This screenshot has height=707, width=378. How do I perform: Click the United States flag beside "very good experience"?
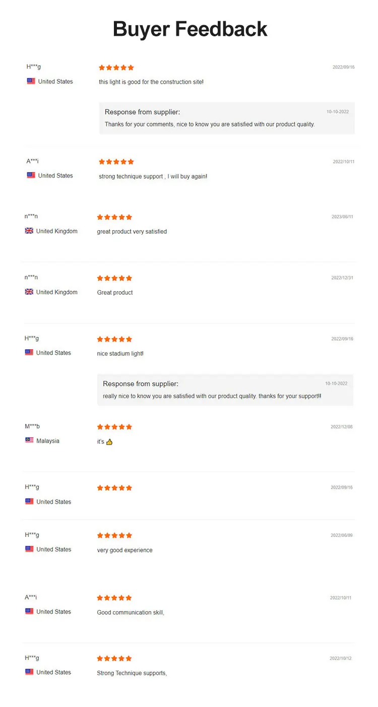point(29,549)
